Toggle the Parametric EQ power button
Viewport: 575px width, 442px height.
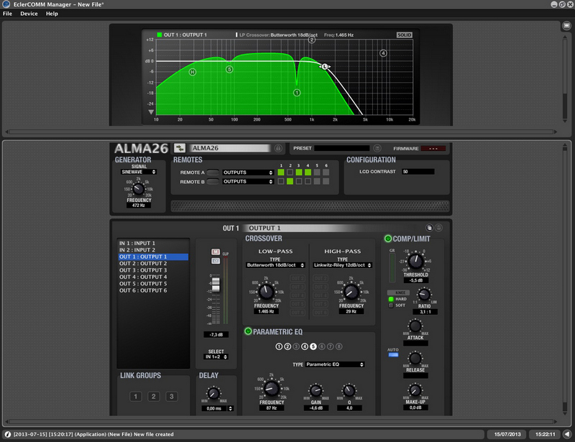[x=249, y=331]
